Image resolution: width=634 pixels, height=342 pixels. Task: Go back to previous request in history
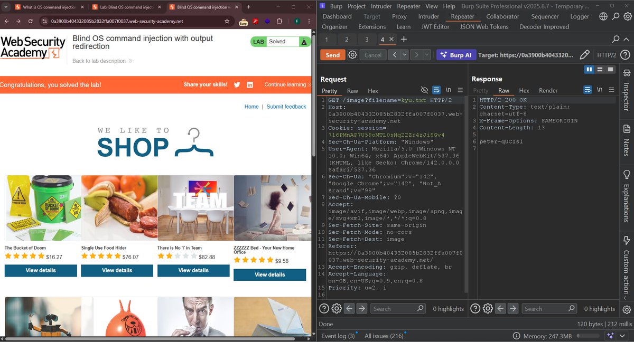[x=394, y=55]
